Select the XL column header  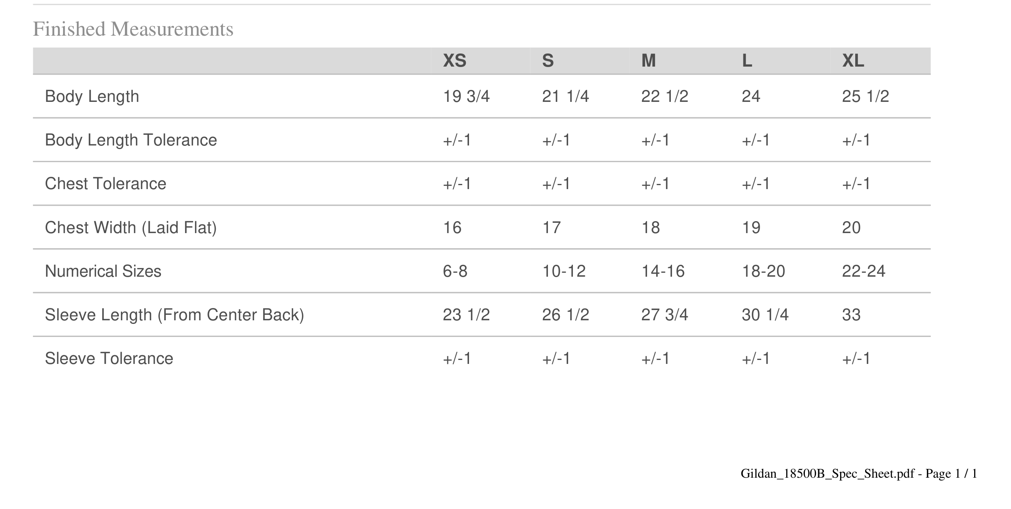tap(853, 61)
